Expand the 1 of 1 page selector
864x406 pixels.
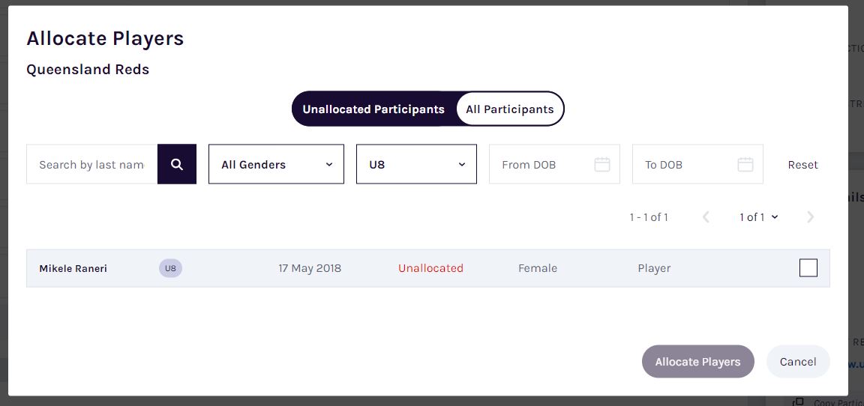pyautogui.click(x=759, y=216)
